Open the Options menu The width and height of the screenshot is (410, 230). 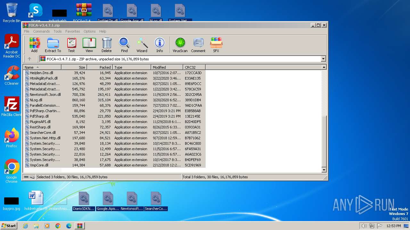90,31
